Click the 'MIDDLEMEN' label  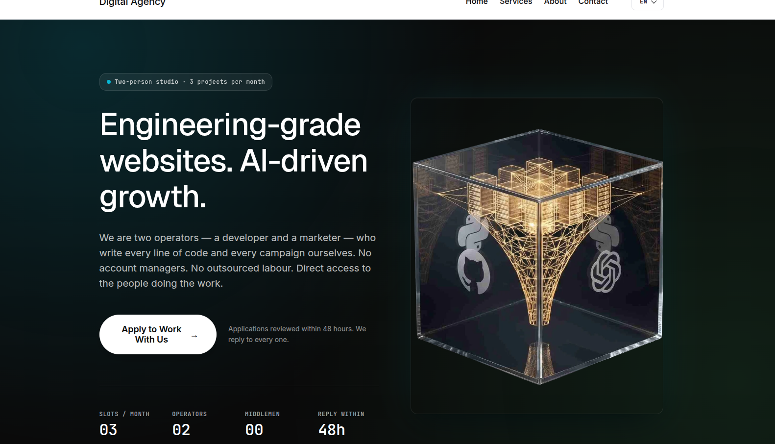(x=263, y=414)
